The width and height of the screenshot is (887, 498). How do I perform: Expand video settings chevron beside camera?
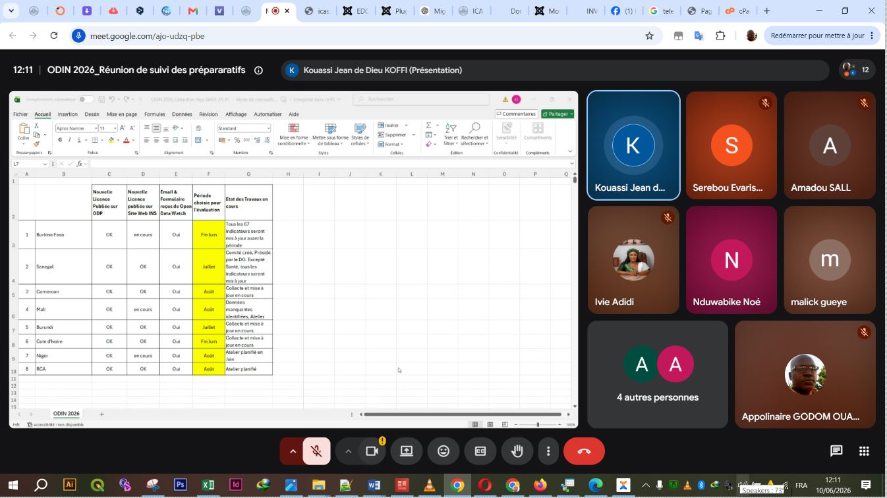348,451
